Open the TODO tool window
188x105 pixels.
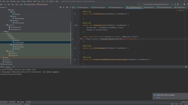tap(12, 102)
